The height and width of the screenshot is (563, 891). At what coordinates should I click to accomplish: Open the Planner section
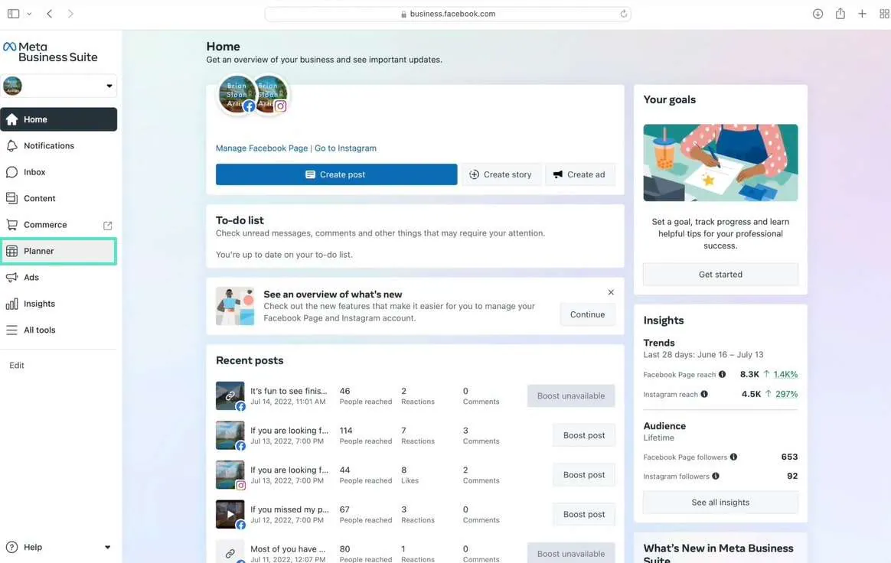58,251
